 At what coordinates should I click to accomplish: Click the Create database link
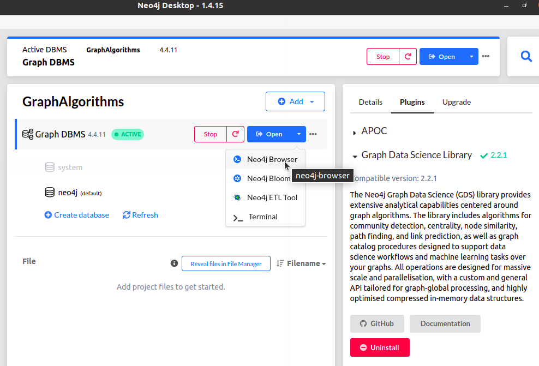tap(76, 215)
